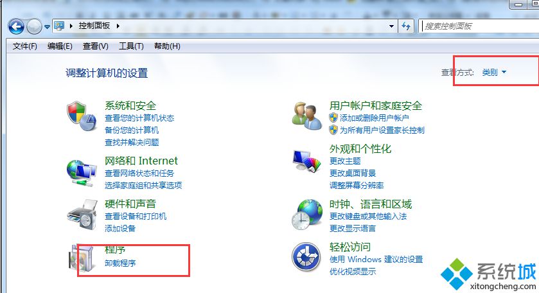Click the System and Security shield icon
539x293 pixels.
tap(82, 116)
